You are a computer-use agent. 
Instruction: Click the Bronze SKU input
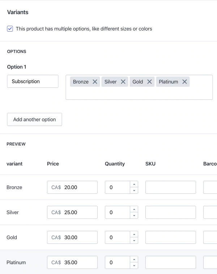tap(170, 187)
